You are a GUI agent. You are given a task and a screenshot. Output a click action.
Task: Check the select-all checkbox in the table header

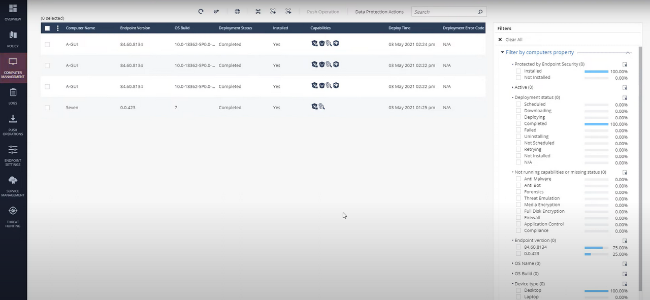point(47,28)
